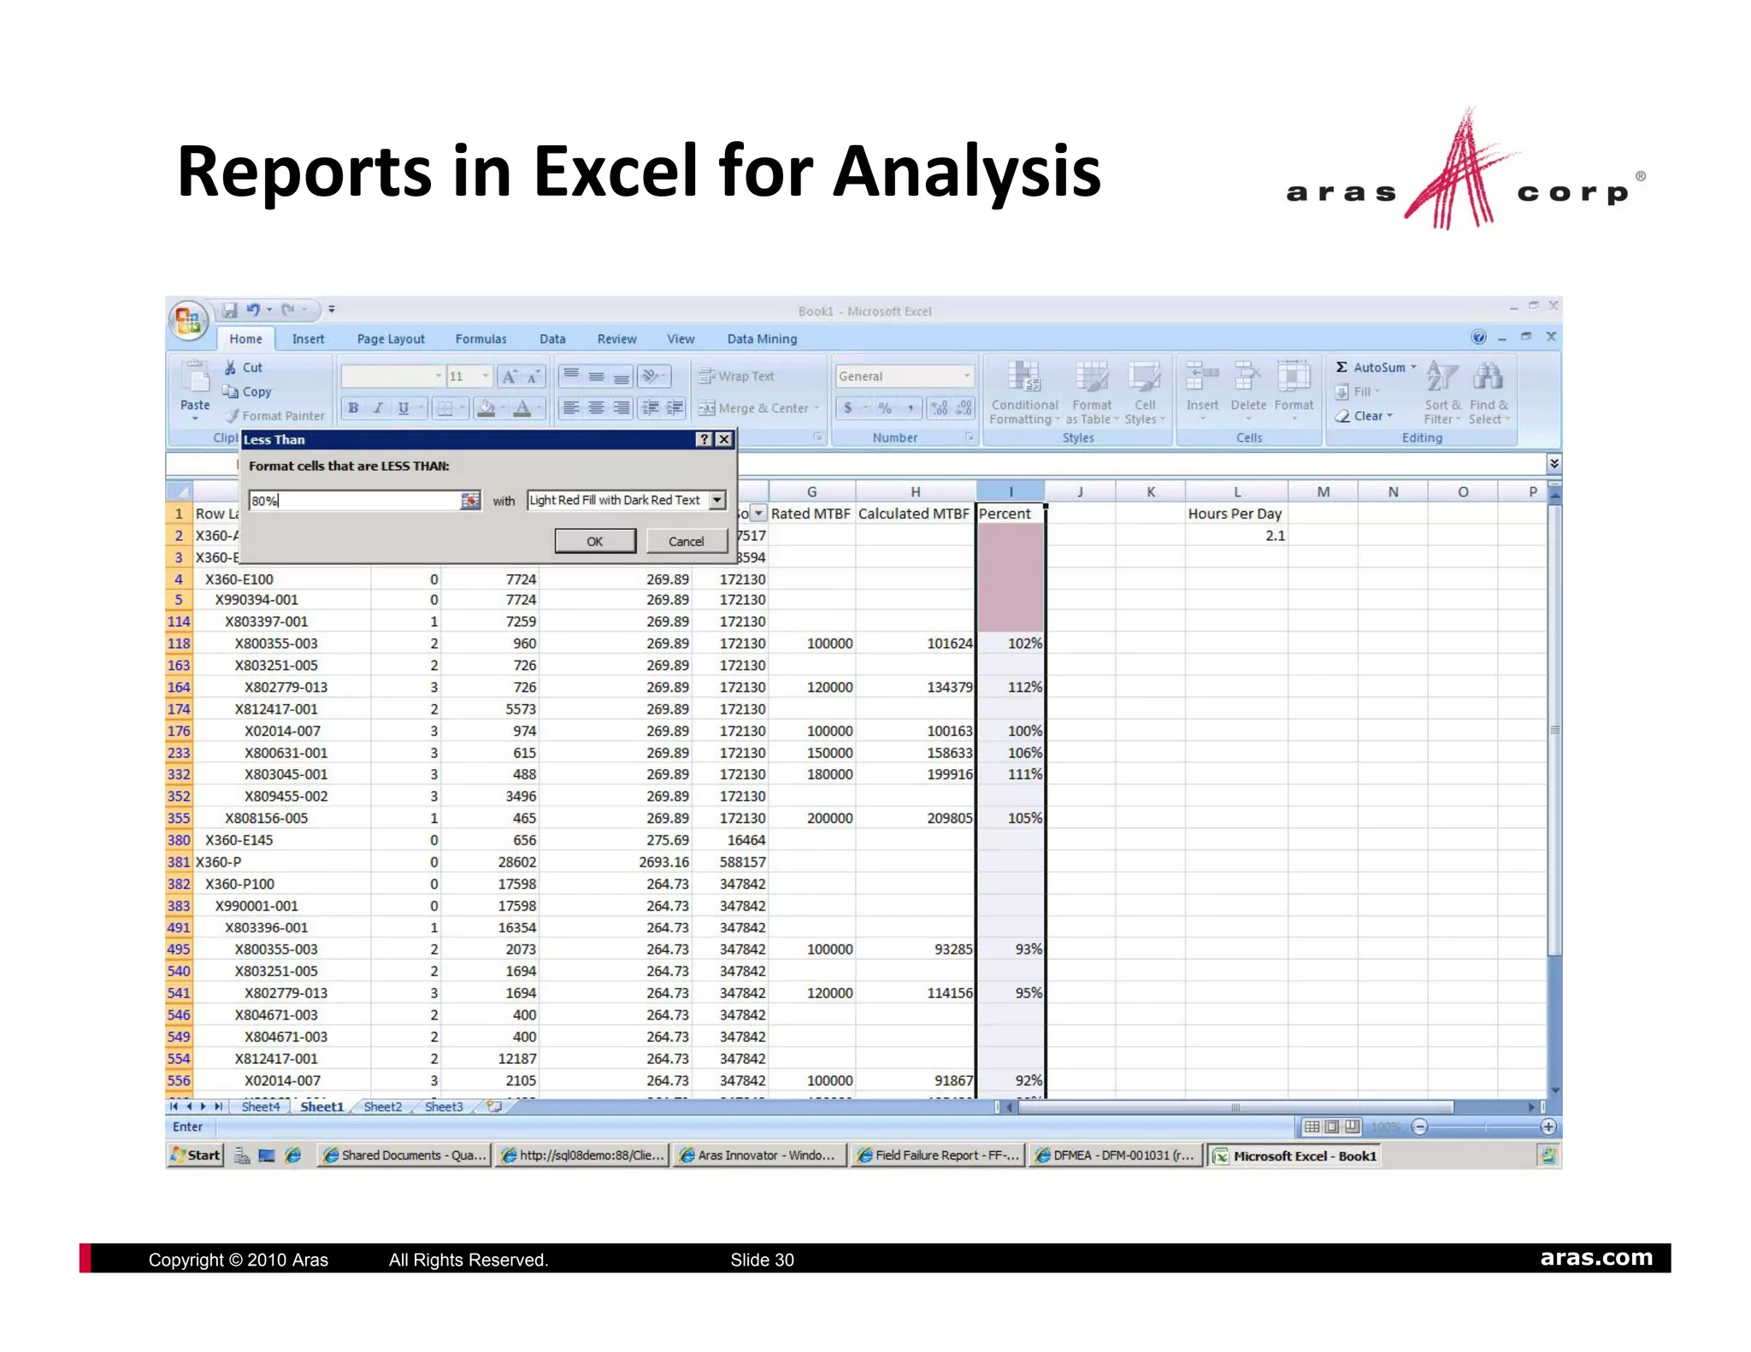Open the font name dropdown
The height and width of the screenshot is (1352, 1751).
tap(438, 376)
